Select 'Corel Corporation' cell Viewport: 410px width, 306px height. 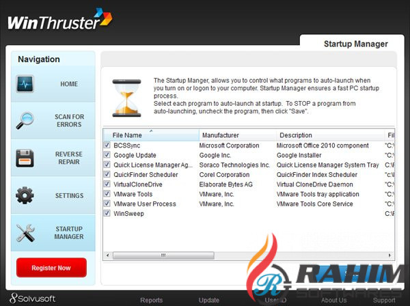(x=224, y=175)
